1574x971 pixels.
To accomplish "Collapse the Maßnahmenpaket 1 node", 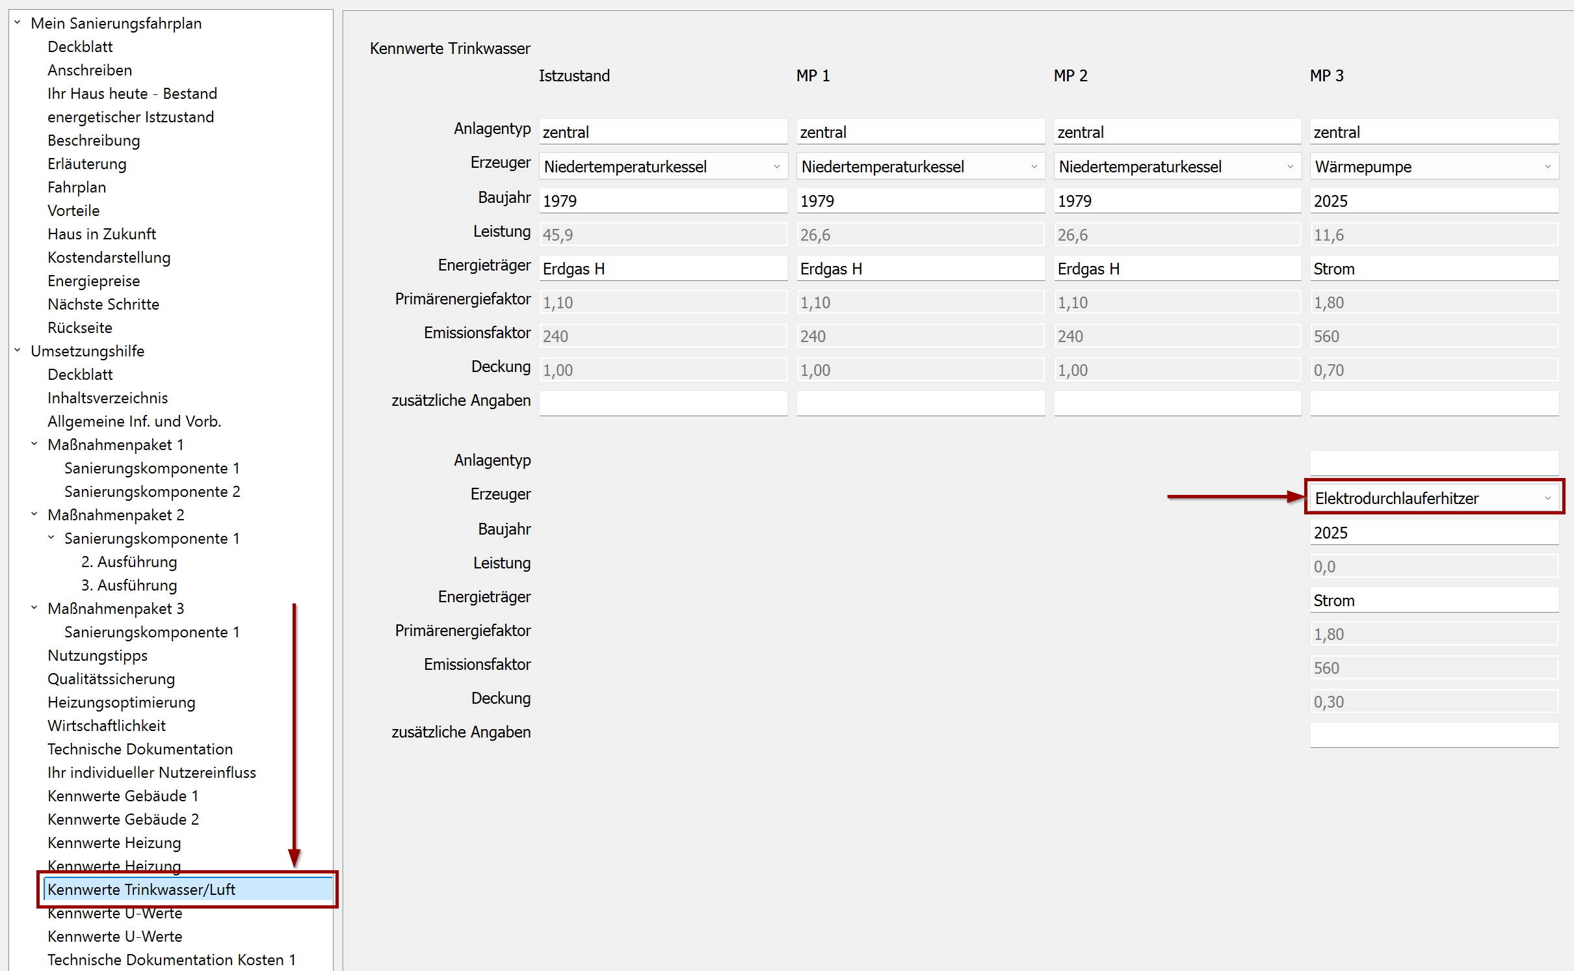I will tap(34, 444).
